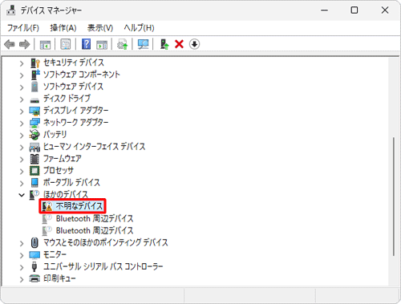Select ほかのデバイス label
The width and height of the screenshot is (401, 304).
(66, 194)
